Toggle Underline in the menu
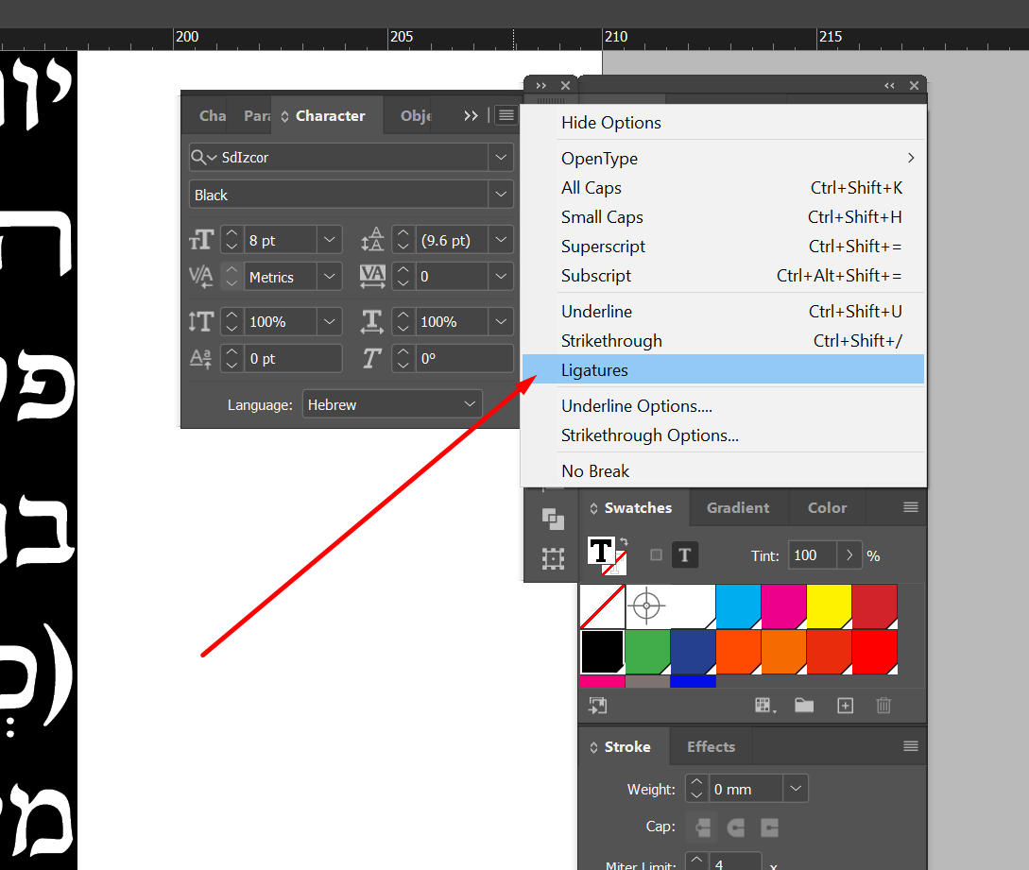This screenshot has height=870, width=1029. click(723, 311)
